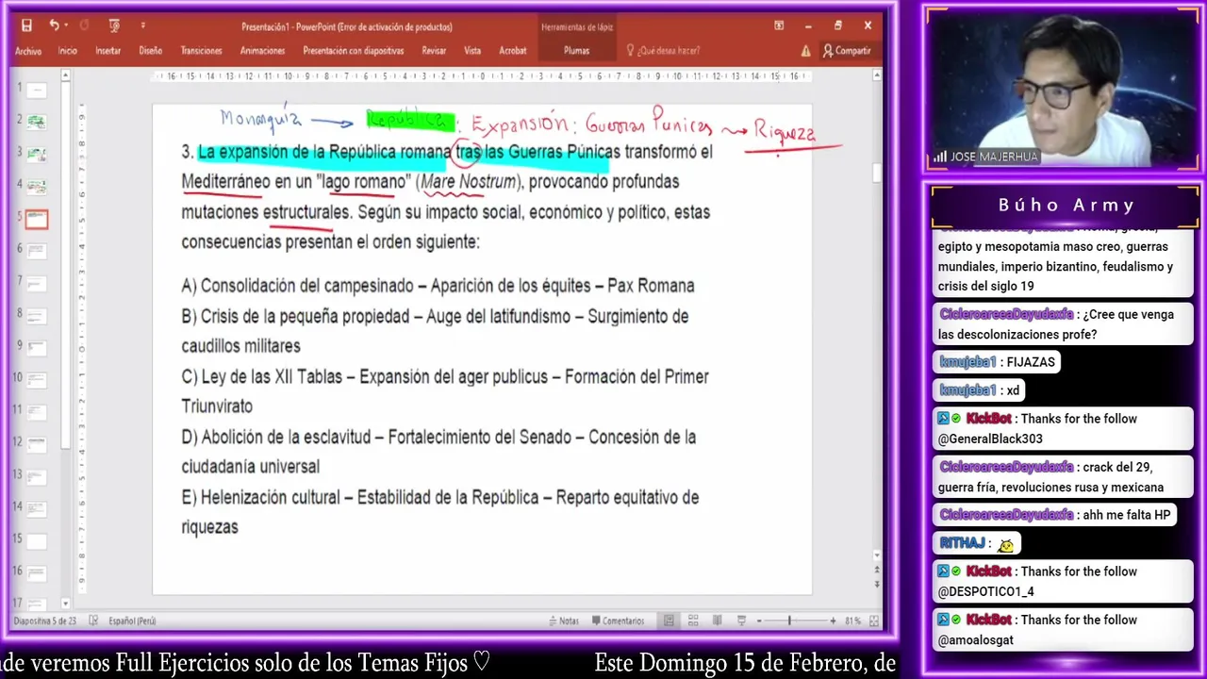Click the zoom in plus button

(833, 621)
